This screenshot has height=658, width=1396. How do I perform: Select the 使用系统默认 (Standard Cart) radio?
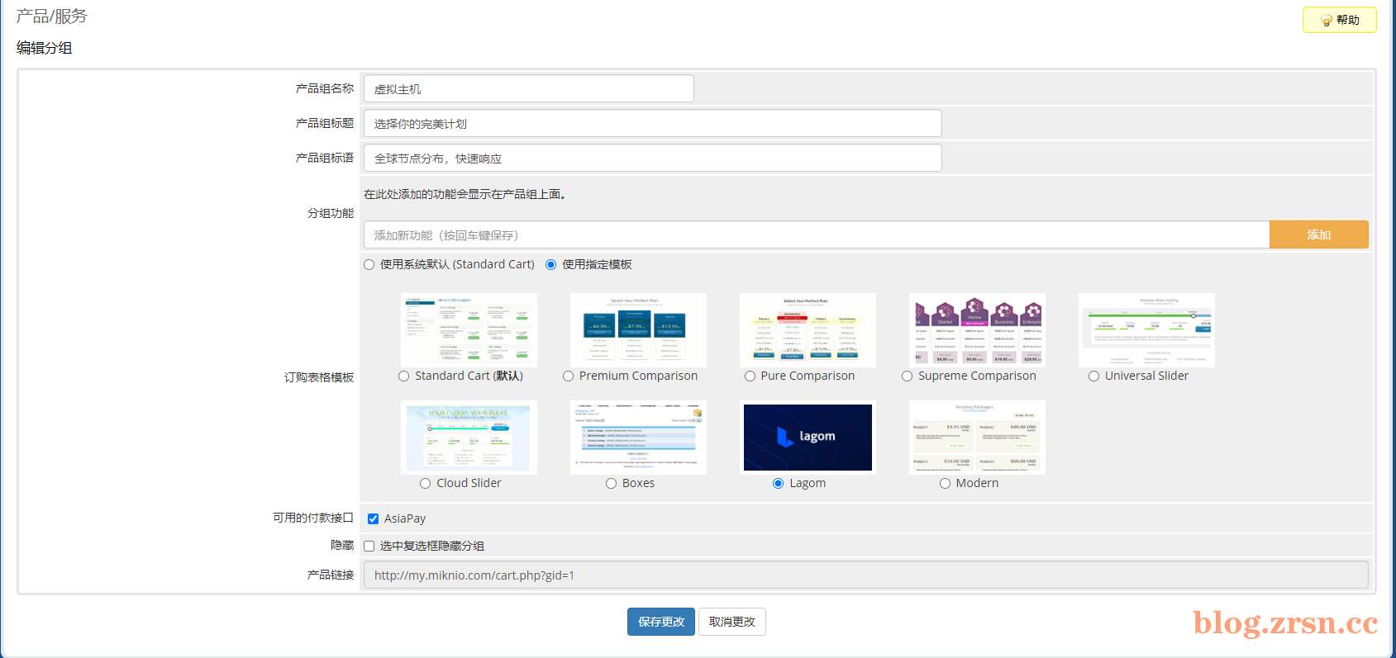click(369, 265)
